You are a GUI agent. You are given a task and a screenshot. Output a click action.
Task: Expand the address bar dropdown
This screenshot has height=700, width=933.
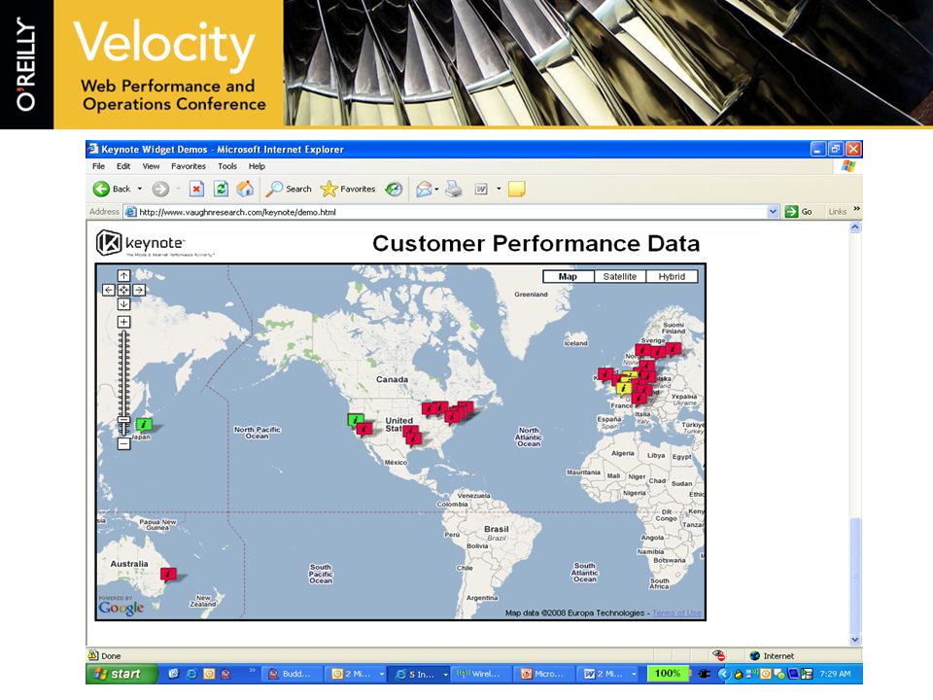773,211
